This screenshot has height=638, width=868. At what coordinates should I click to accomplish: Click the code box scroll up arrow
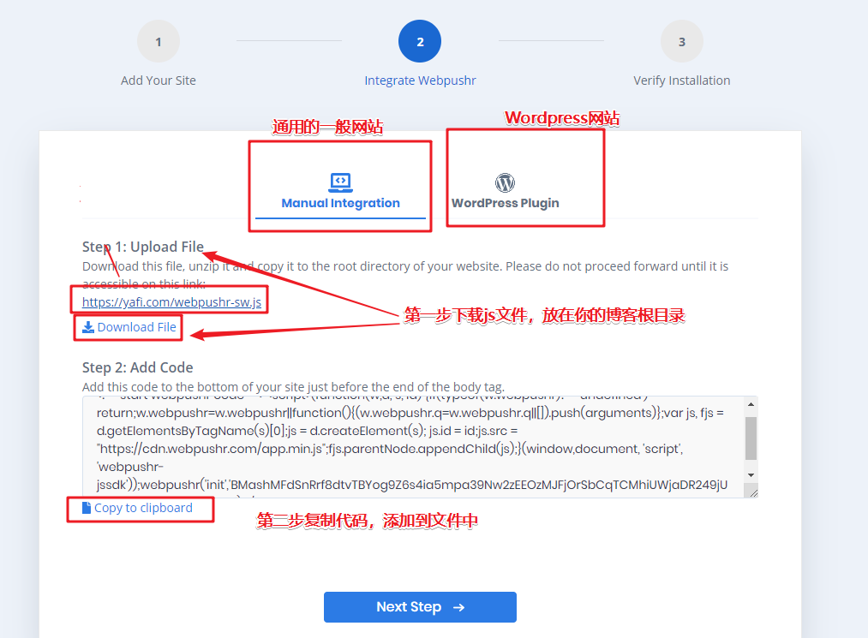751,404
